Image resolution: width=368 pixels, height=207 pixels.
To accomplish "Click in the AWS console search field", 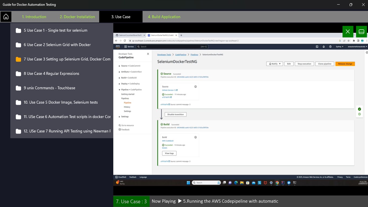I will tap(172, 47).
